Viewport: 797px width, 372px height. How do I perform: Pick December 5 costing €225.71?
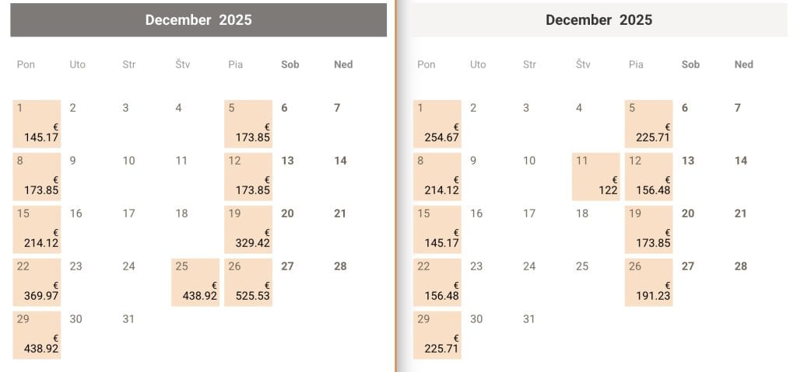pos(648,123)
